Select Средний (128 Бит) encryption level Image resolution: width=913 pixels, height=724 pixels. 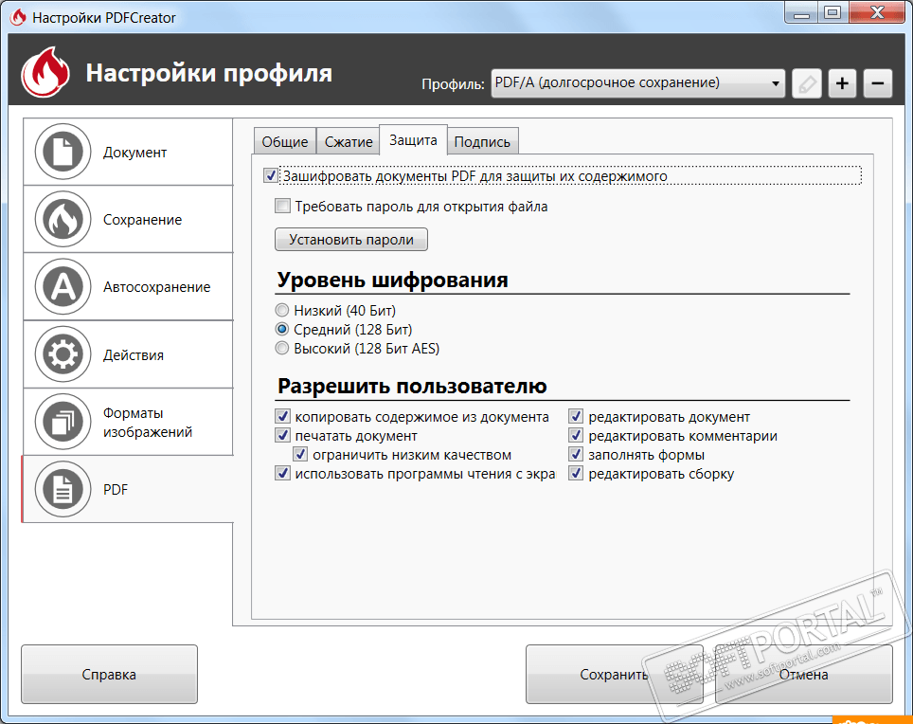[282, 329]
